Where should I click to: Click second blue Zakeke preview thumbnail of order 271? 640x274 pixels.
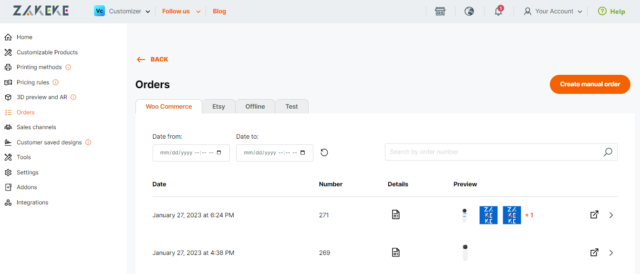[512, 215]
